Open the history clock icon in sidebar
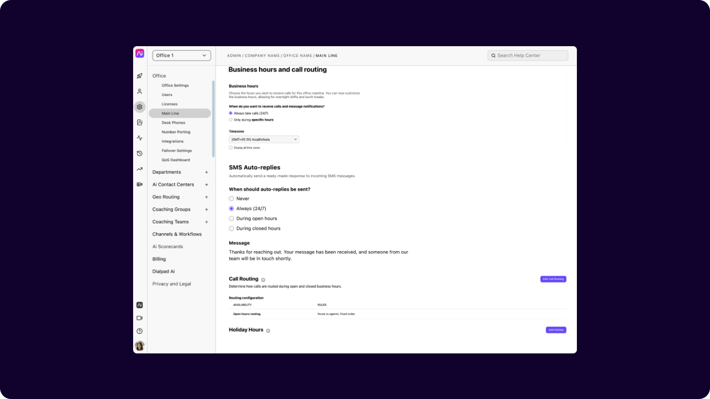710x399 pixels. [x=140, y=153]
